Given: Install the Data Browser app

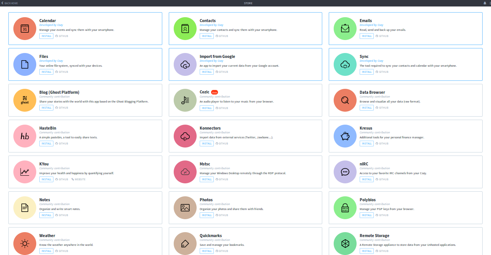Looking at the screenshot, I should click(367, 108).
